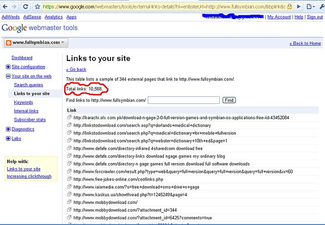Viewport: 325px width, 225px height.
Task: Open the page menu icon
Action: point(310,7)
